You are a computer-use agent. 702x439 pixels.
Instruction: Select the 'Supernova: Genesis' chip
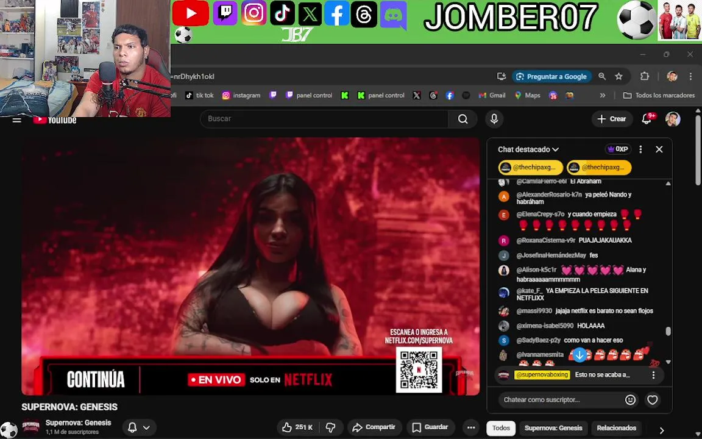553,428
